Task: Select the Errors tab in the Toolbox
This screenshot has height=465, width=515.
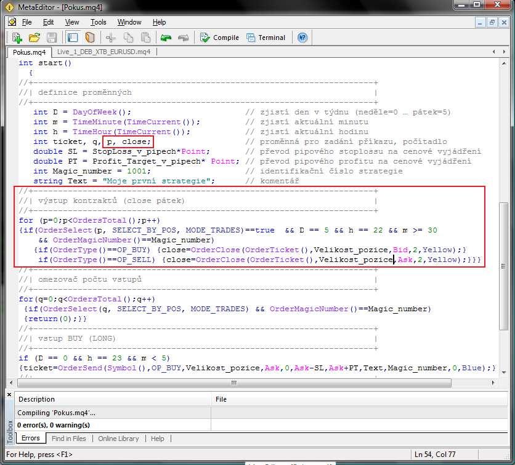Action: (x=31, y=438)
